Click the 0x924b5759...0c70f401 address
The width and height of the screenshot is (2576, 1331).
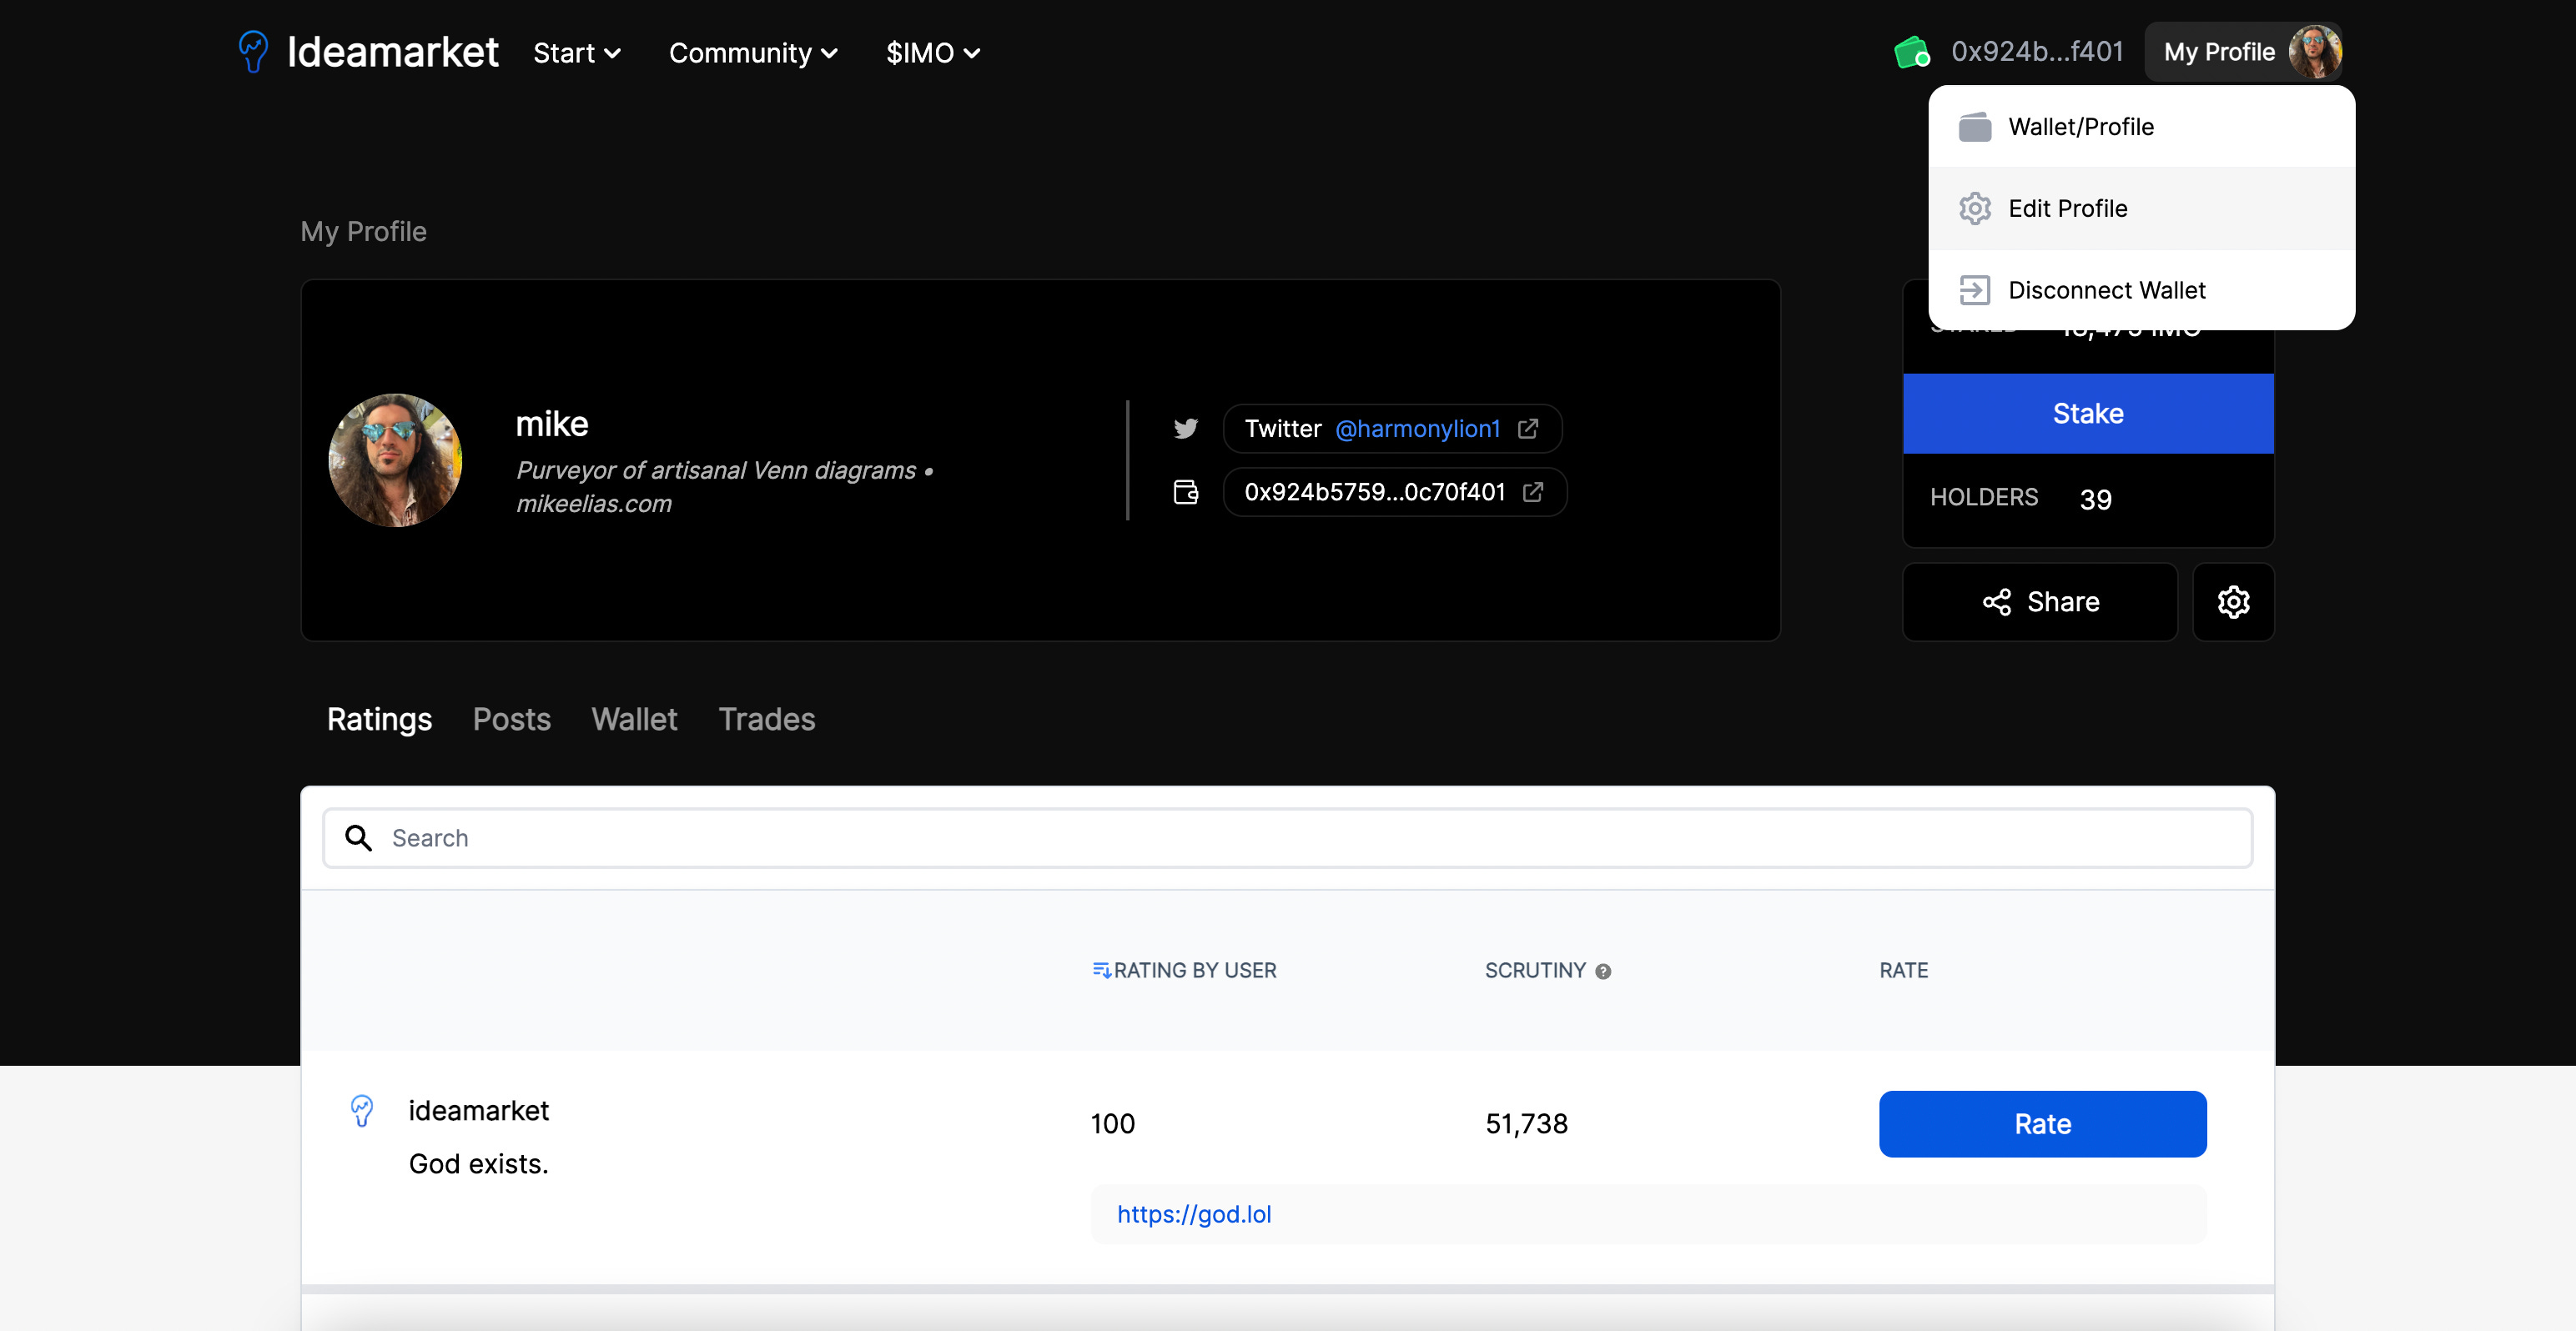click(x=1375, y=492)
